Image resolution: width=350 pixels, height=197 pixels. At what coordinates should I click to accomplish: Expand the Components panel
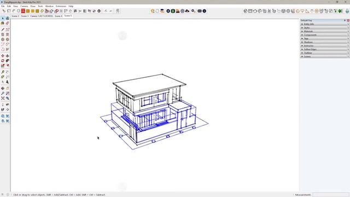click(324, 35)
